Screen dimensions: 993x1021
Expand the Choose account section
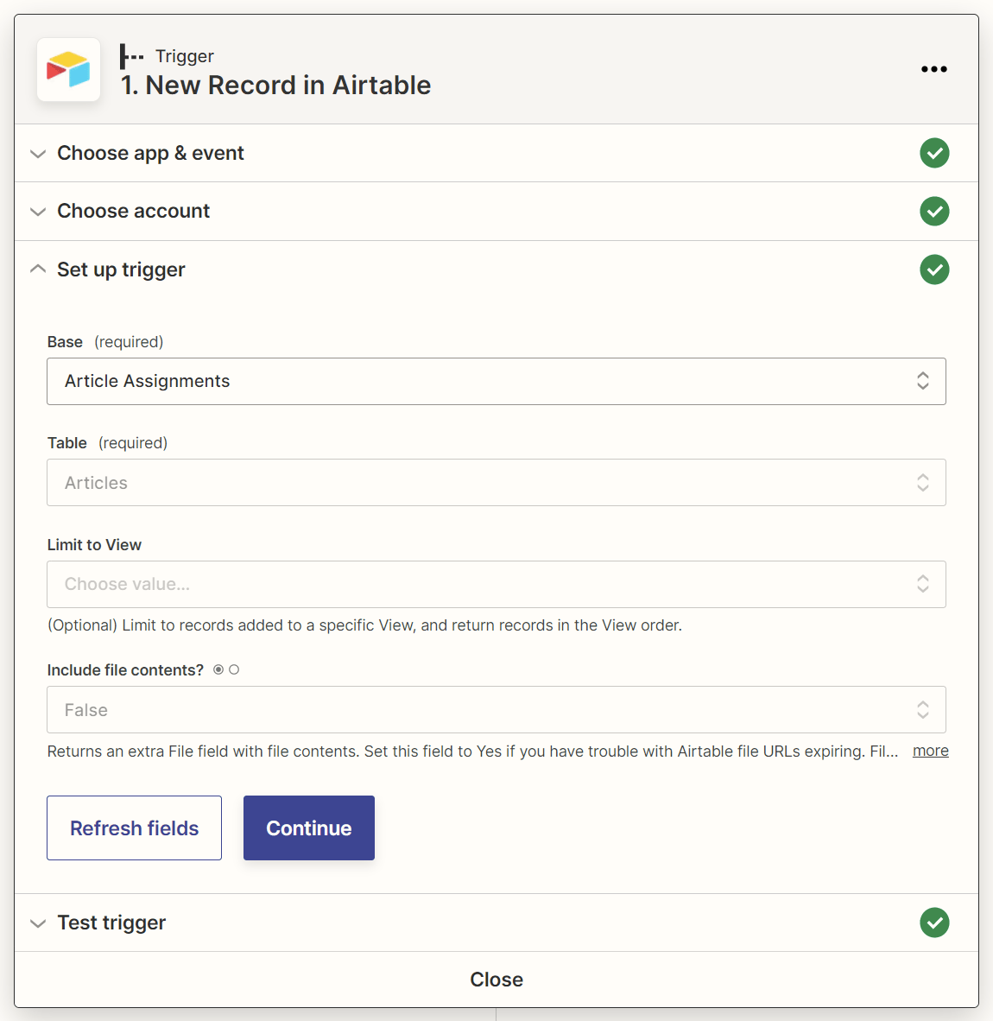(x=38, y=211)
